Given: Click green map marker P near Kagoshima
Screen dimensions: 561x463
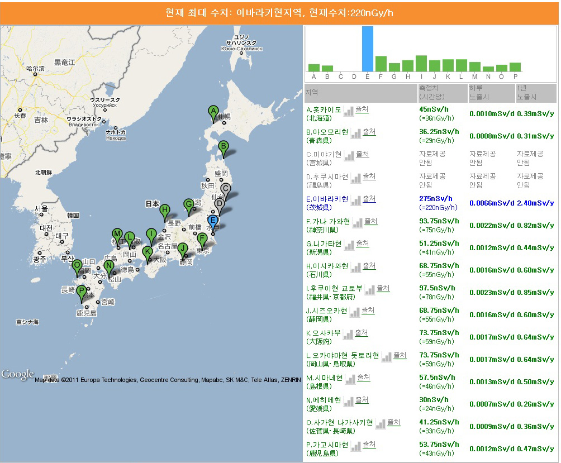Looking at the screenshot, I should pos(82,292).
